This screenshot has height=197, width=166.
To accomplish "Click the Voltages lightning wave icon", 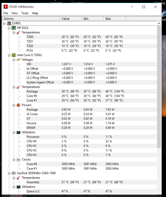I will tap(18, 60).
